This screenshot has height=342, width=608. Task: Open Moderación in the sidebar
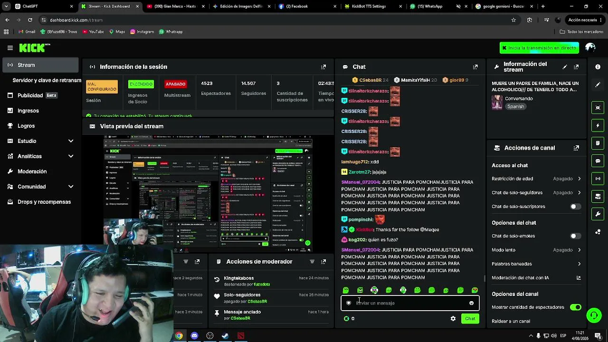40,171
